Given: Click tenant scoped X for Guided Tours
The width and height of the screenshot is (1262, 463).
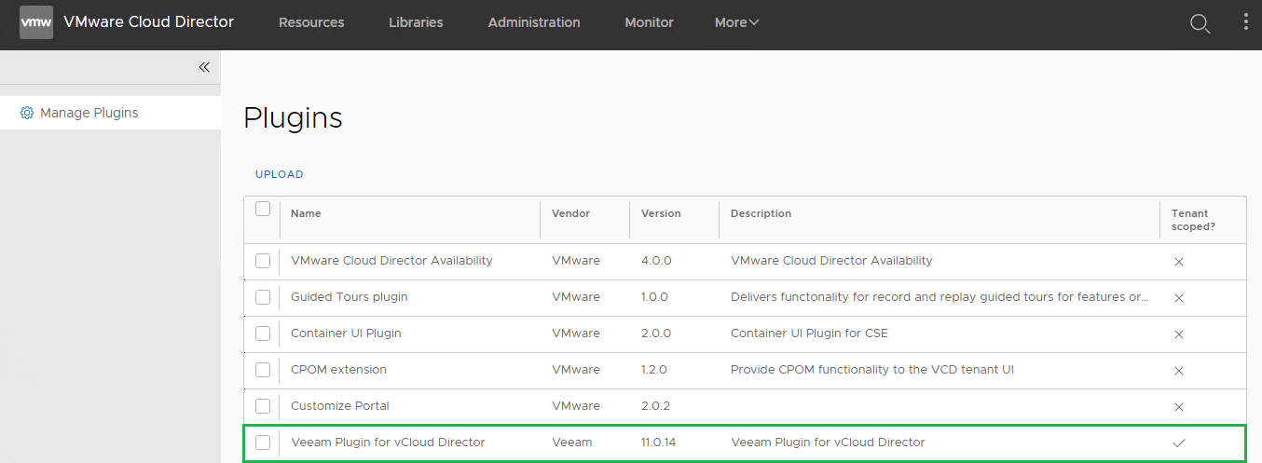Looking at the screenshot, I should (1178, 297).
